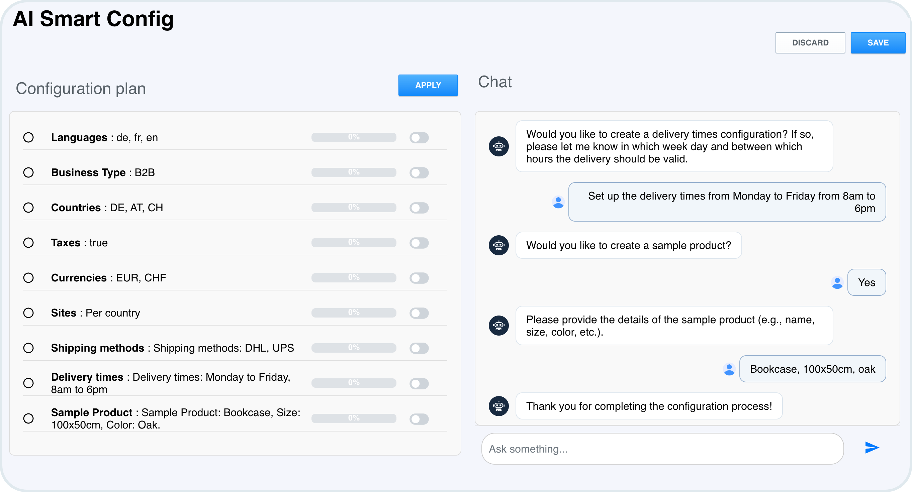Viewport: 912px width, 492px height.
Task: Click bot avatar beside delivery times question
Action: [x=498, y=146]
